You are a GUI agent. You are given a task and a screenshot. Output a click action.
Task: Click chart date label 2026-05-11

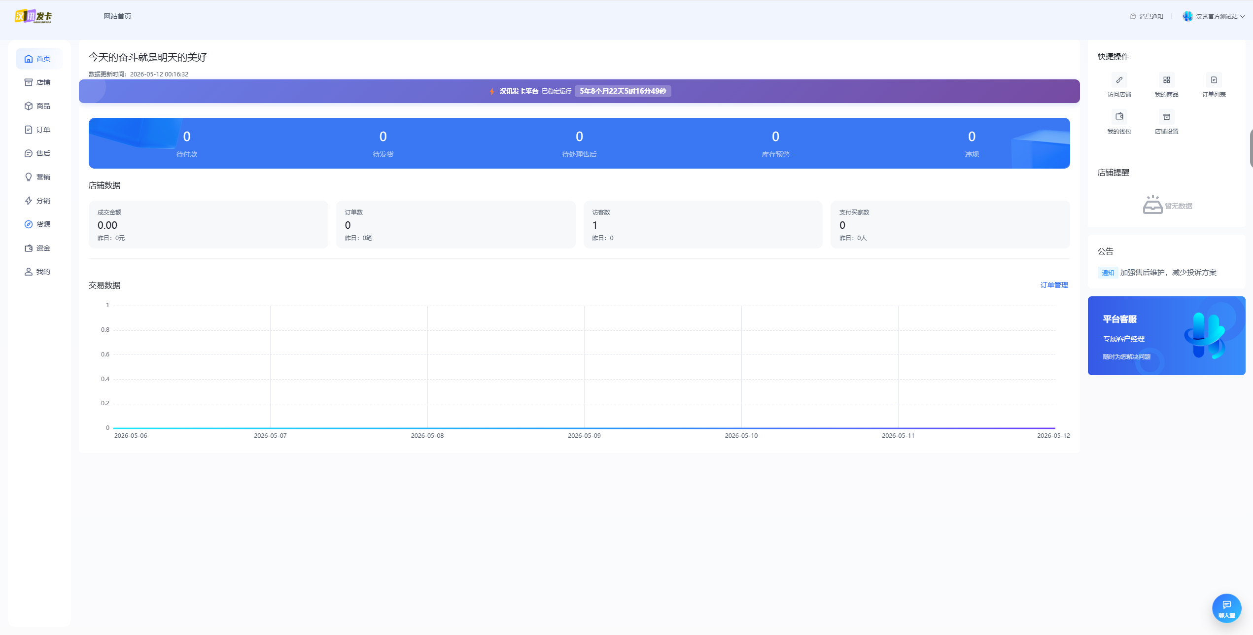(898, 436)
